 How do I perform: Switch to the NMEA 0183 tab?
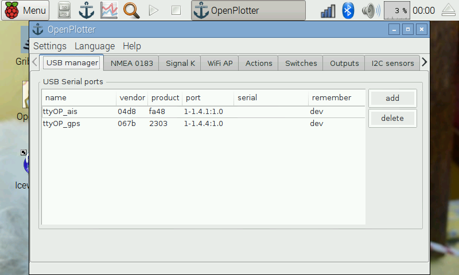coord(132,63)
